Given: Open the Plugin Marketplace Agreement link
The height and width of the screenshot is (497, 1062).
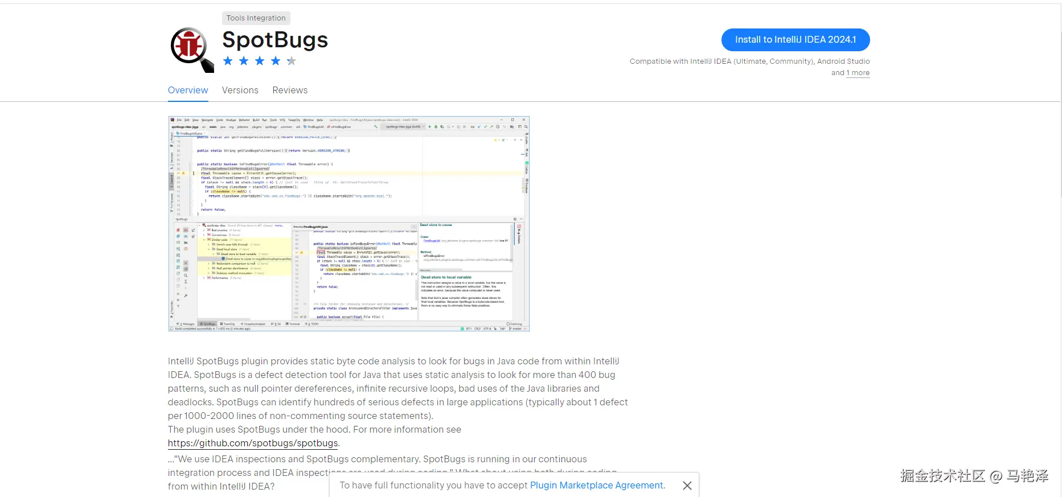Looking at the screenshot, I should [x=597, y=485].
